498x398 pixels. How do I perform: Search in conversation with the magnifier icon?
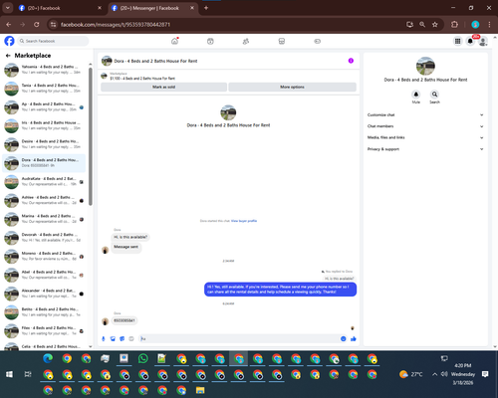coord(434,95)
